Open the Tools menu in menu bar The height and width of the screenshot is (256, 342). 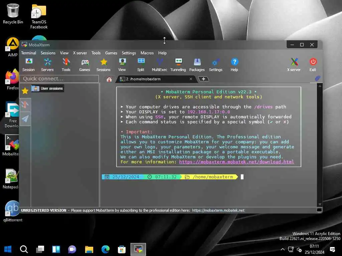96,53
